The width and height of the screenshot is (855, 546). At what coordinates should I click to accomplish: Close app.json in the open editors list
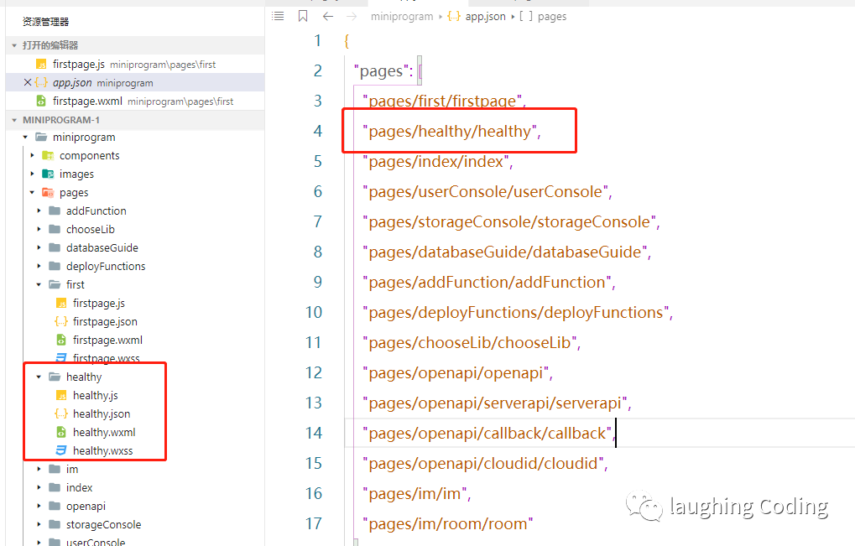coord(28,83)
